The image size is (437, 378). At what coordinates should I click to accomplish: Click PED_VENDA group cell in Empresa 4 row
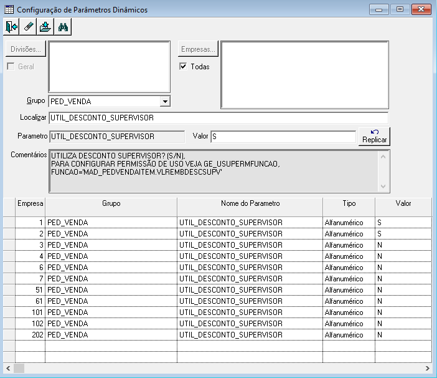[111, 256]
